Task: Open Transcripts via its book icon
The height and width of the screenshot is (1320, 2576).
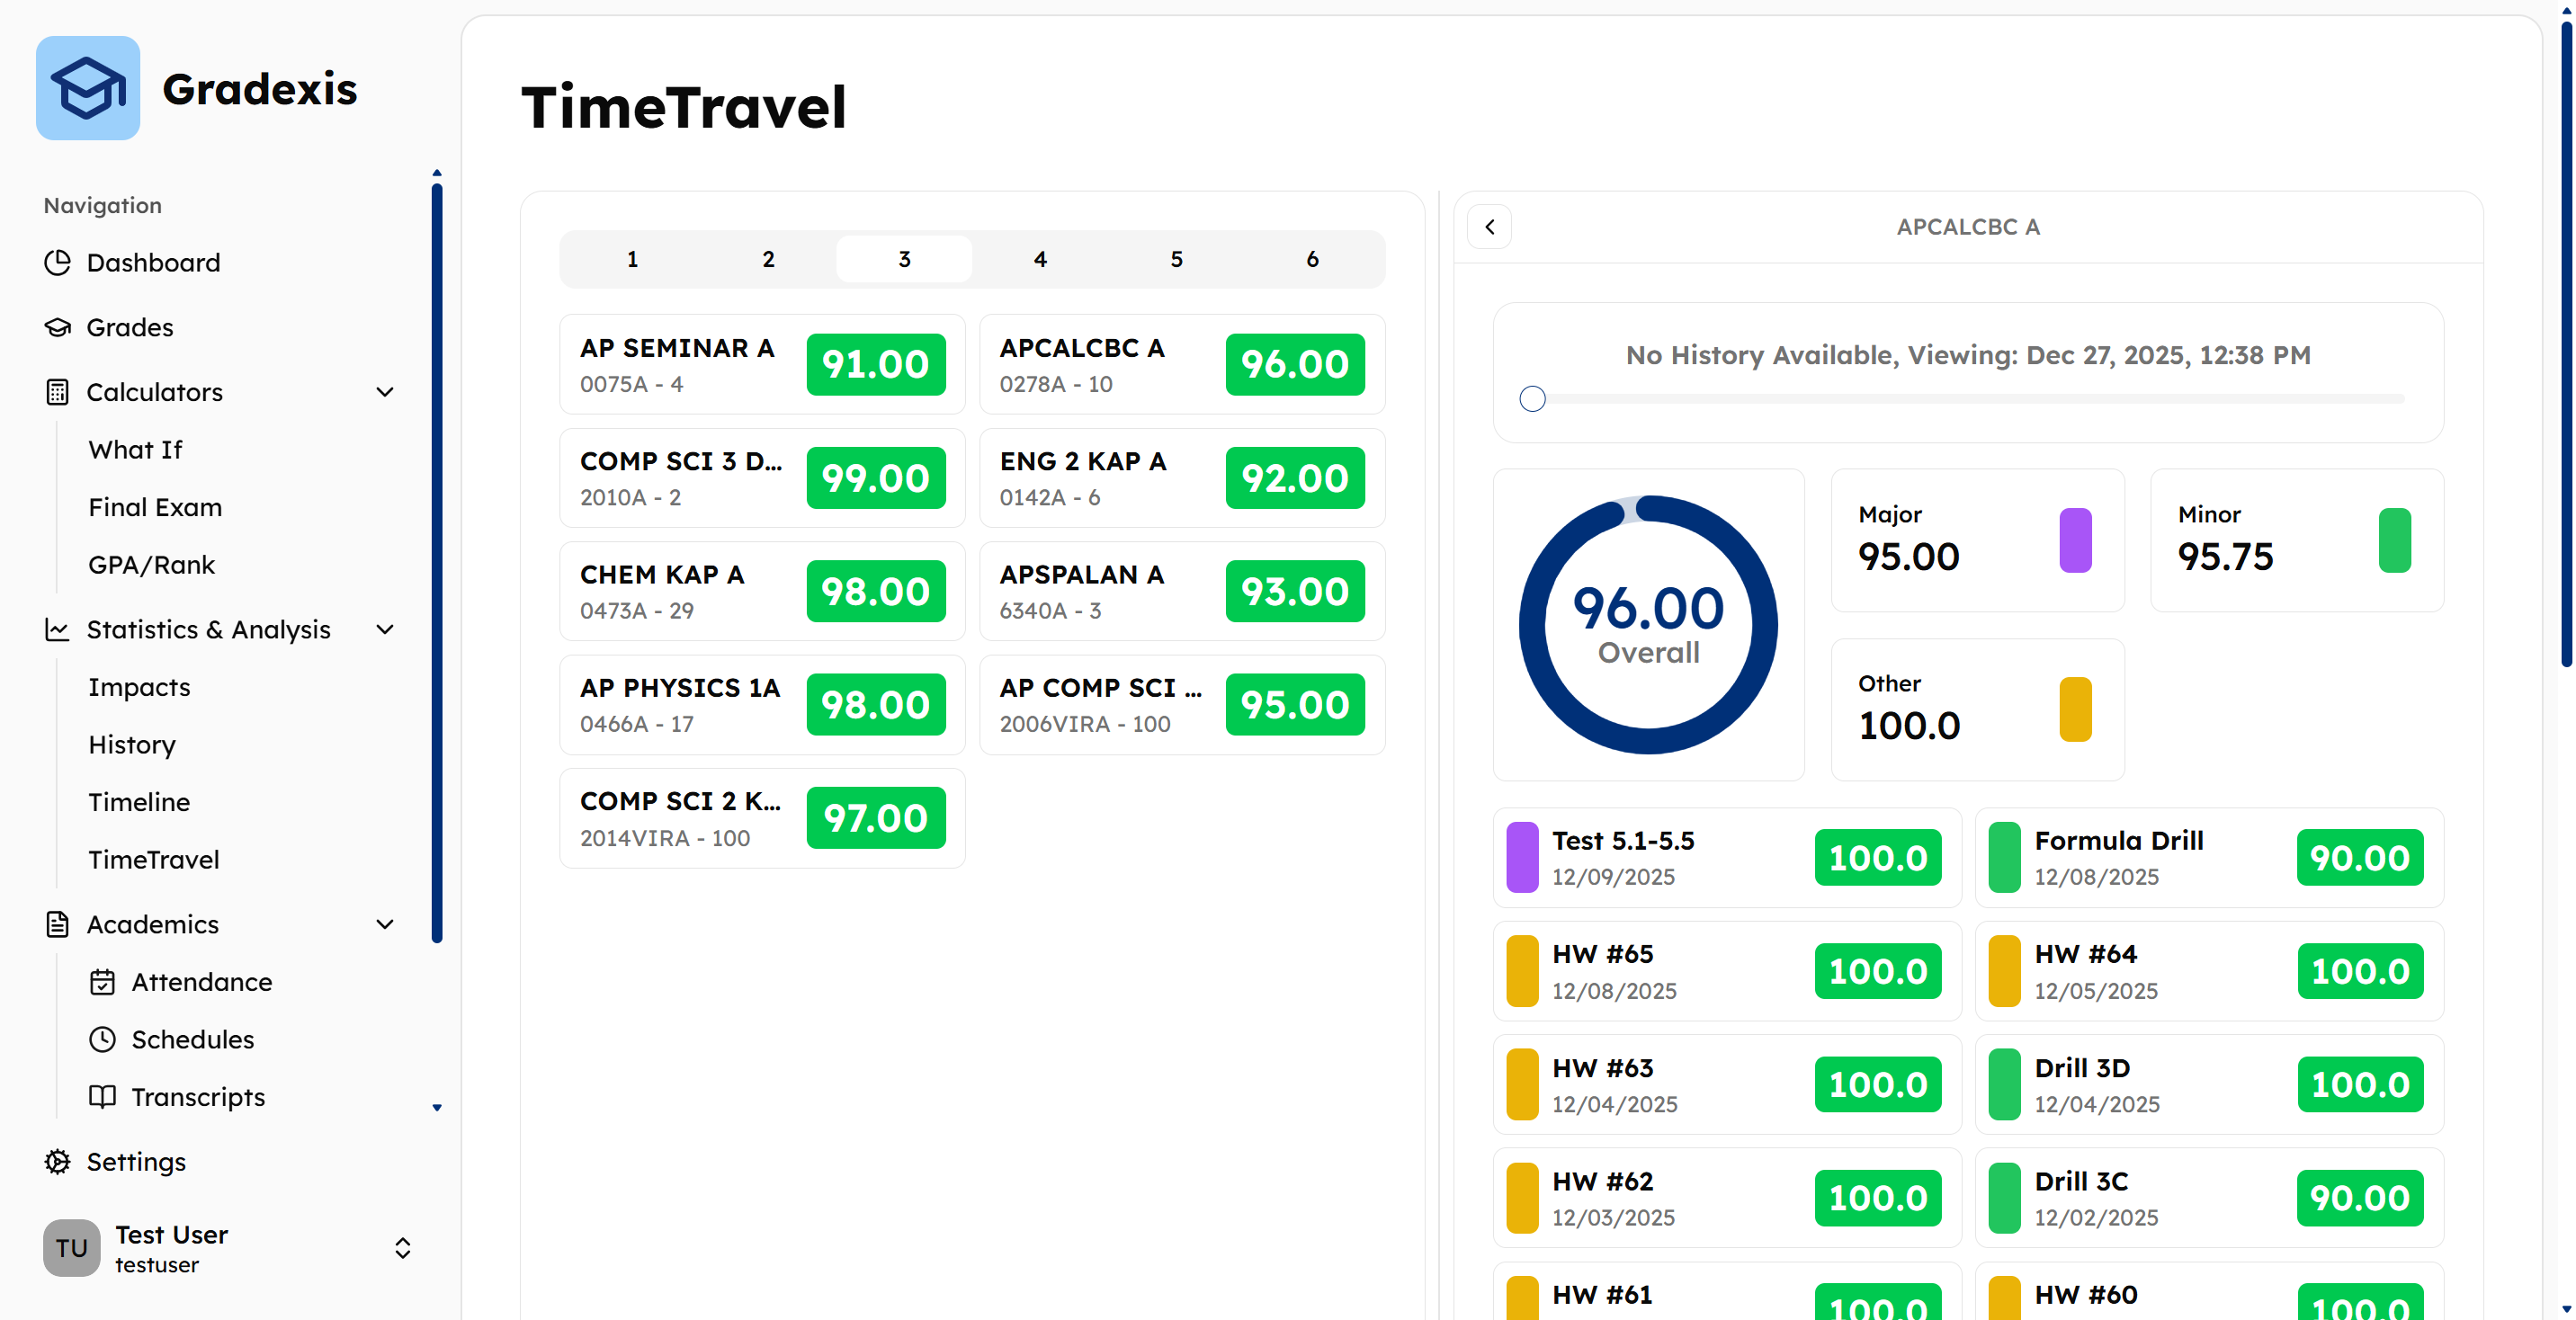Action: click(102, 1096)
